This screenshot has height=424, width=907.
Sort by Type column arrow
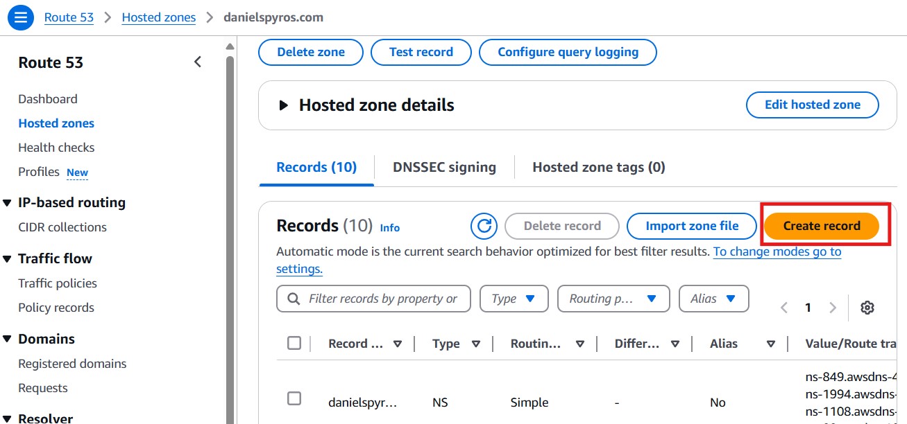point(476,344)
